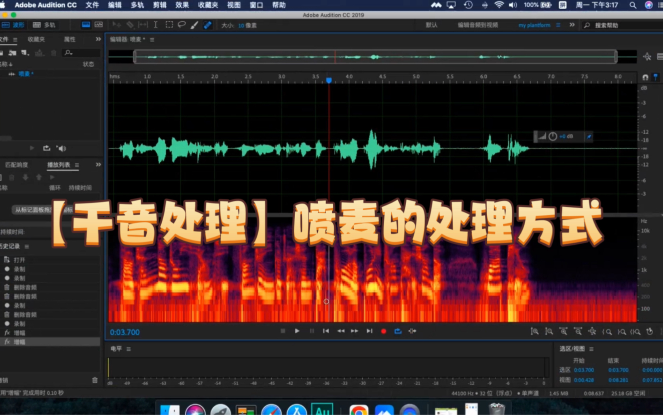Image resolution: width=663 pixels, height=415 pixels.
Task: Expand hidden tabs in Files panel
Action: point(98,39)
